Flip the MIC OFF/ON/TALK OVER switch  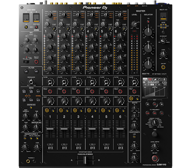point(26,62)
